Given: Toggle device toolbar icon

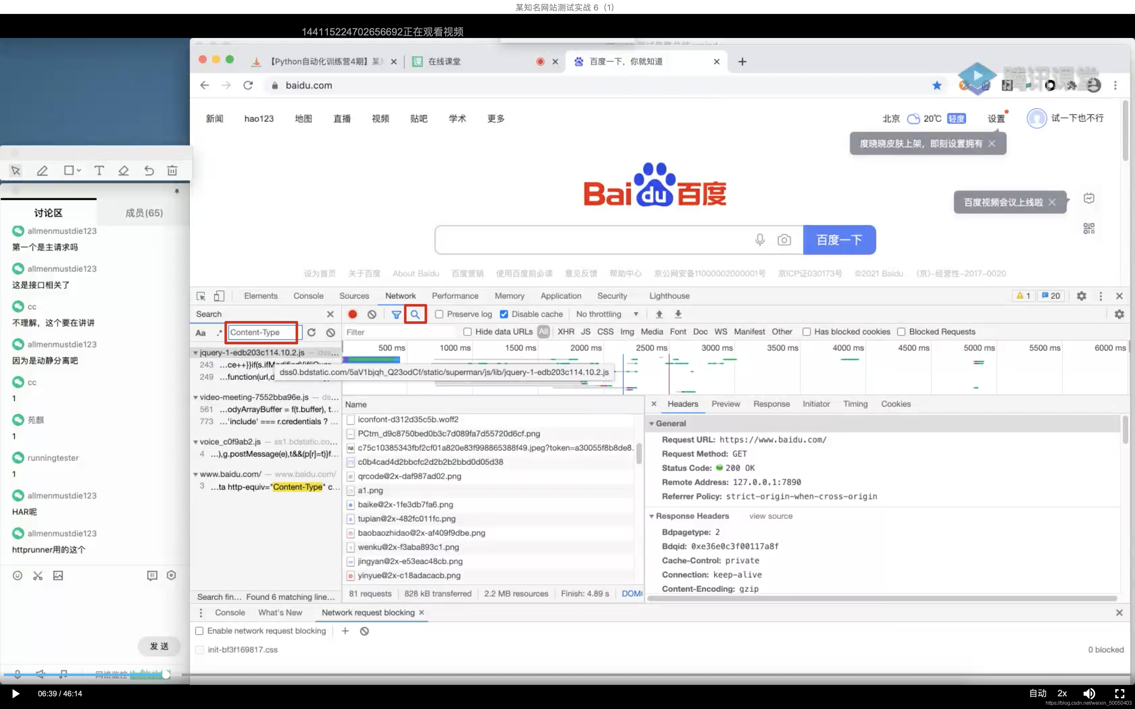Looking at the screenshot, I should tap(219, 296).
